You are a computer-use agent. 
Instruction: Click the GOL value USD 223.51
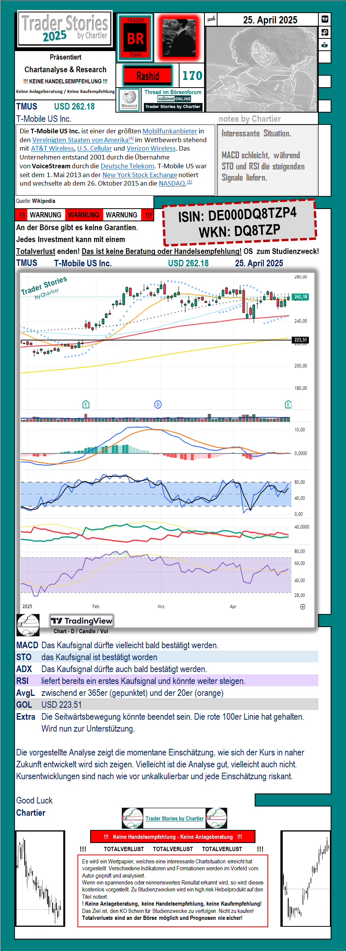62,705
